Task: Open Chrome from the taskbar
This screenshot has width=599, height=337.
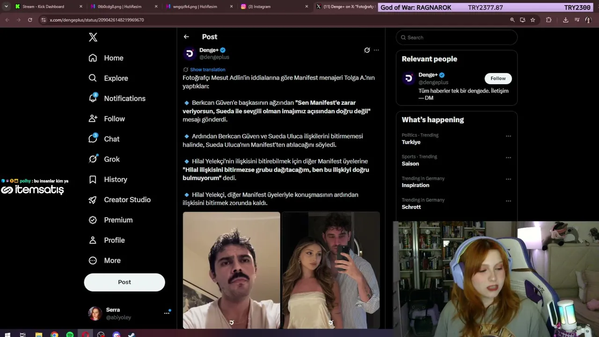Action: (x=54, y=335)
